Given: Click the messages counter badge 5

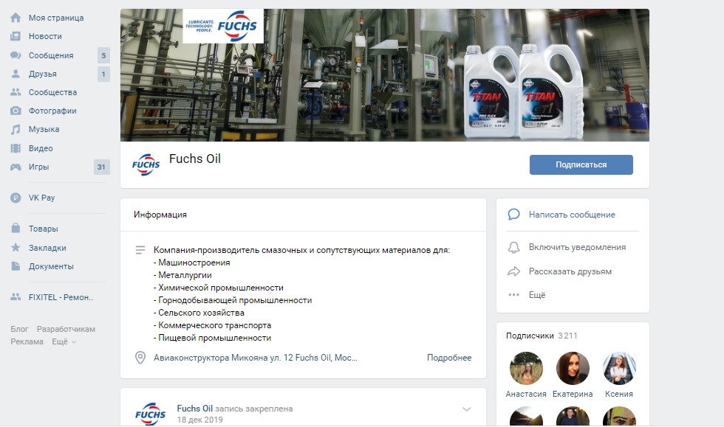Looking at the screenshot, I should (103, 55).
